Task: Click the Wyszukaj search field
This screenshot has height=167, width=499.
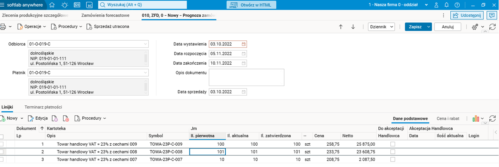Action: (x=142, y=5)
